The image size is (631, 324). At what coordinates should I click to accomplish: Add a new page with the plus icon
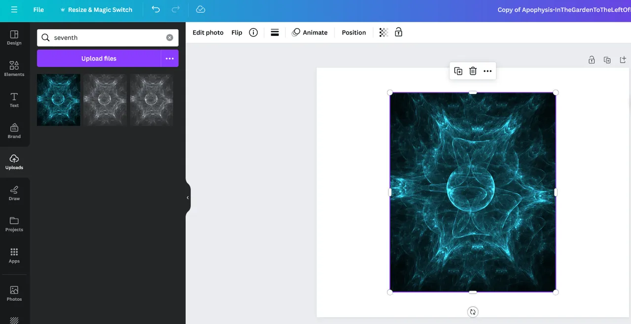623,60
